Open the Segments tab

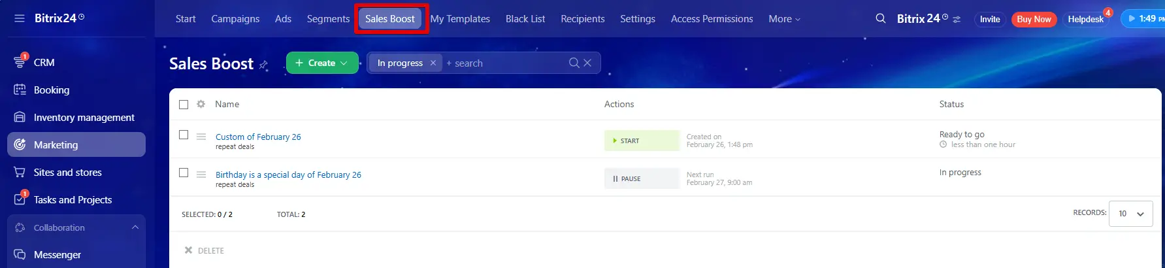point(328,19)
